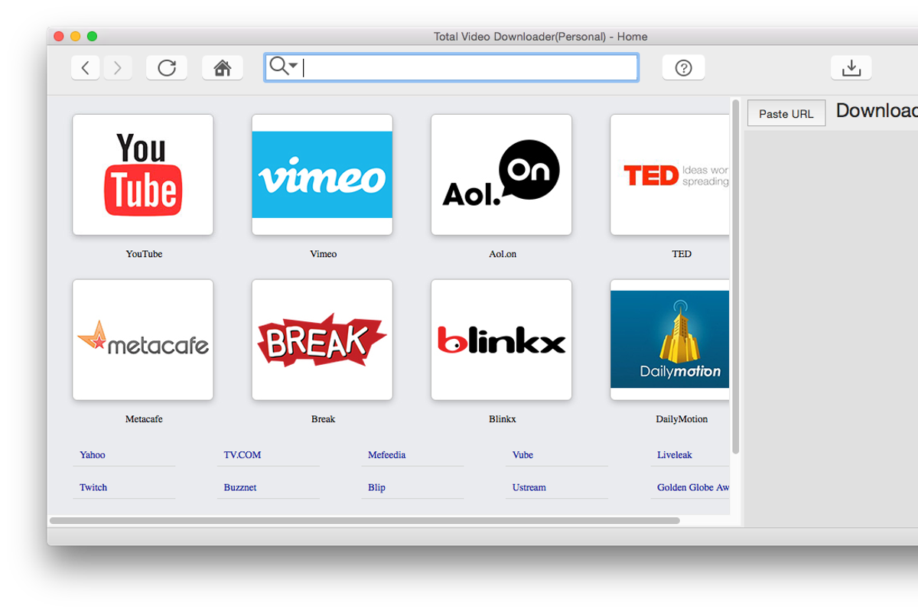Open the Blip link

[376, 487]
